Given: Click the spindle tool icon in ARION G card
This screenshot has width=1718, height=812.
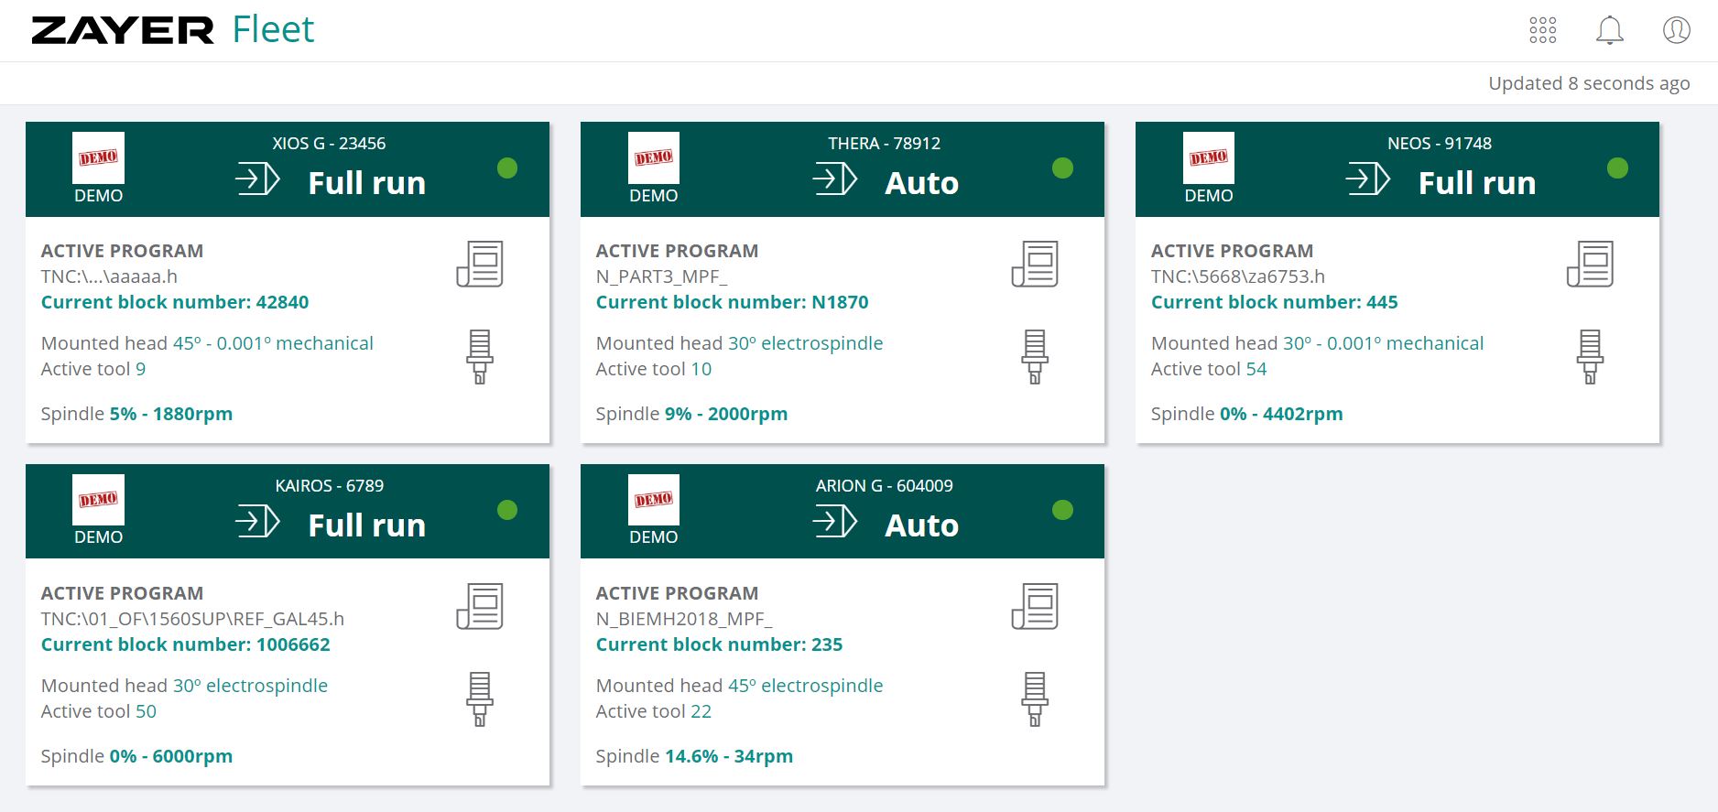Looking at the screenshot, I should (x=1035, y=699).
